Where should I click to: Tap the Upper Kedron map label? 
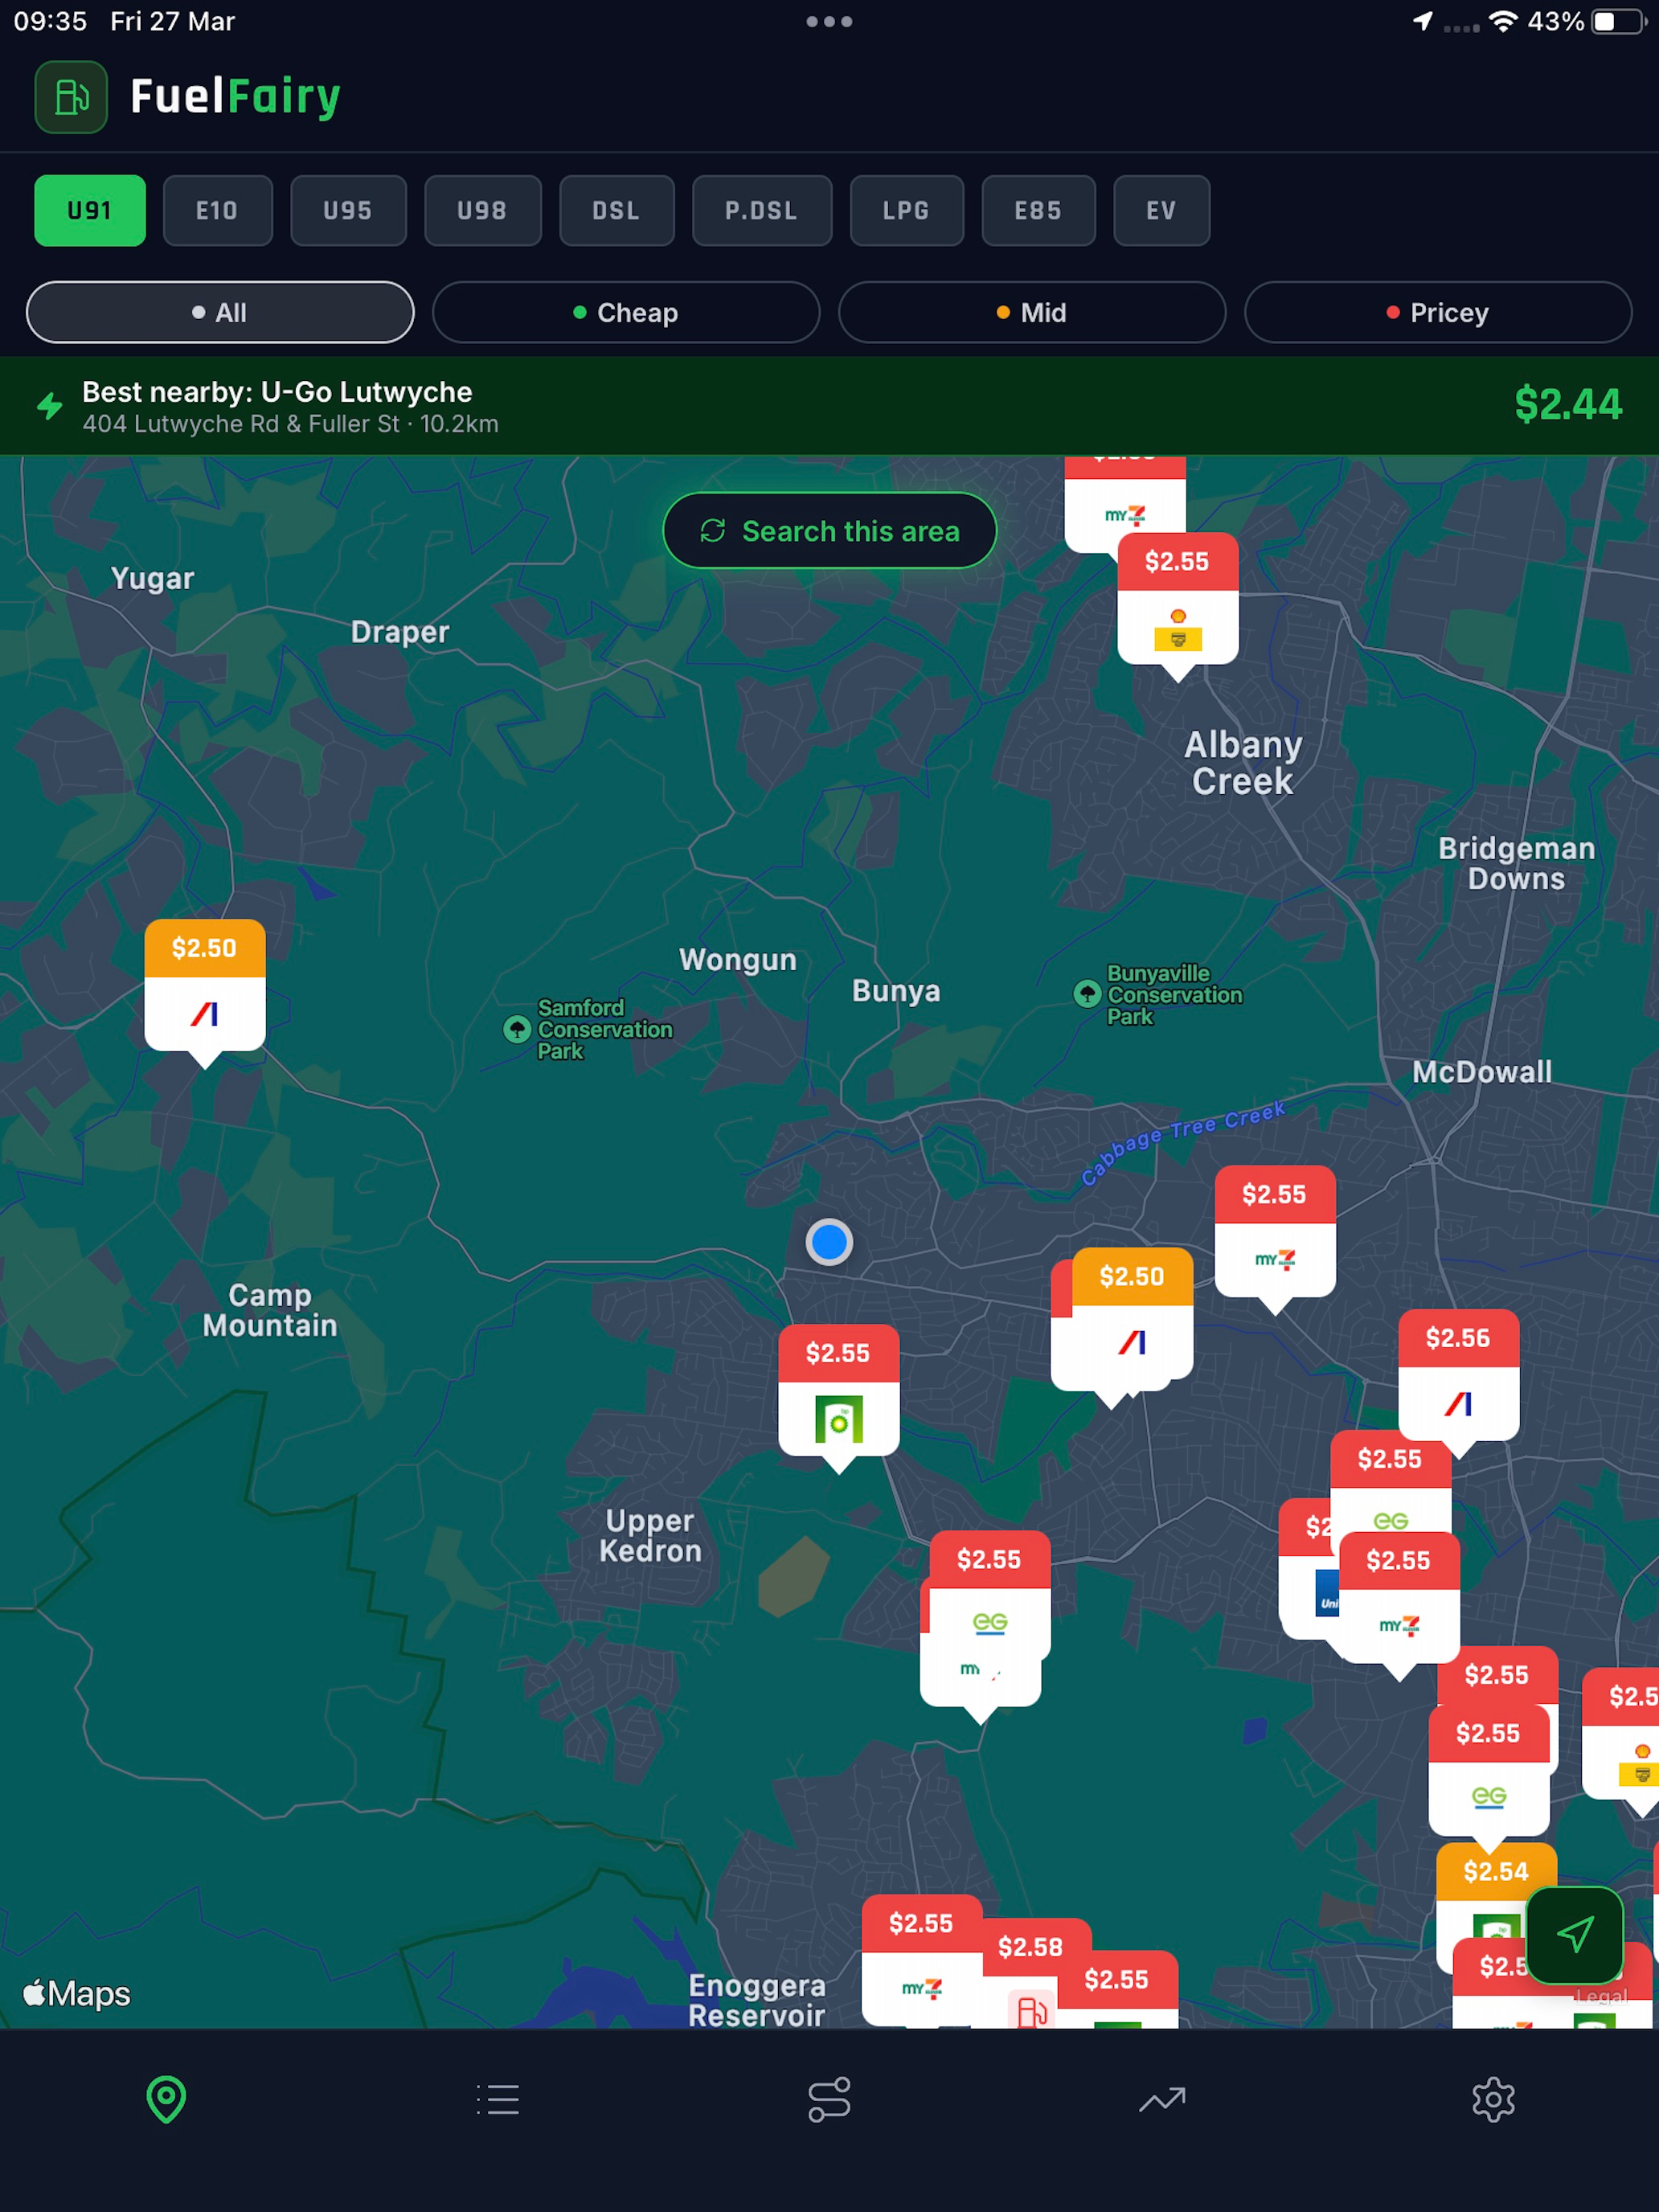pyautogui.click(x=650, y=1536)
